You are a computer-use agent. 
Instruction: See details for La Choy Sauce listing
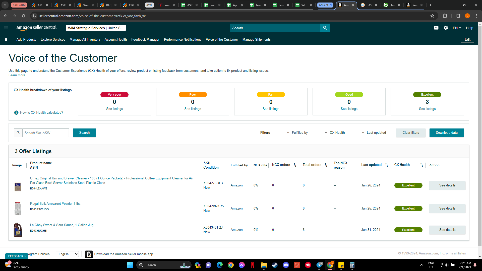click(x=447, y=230)
